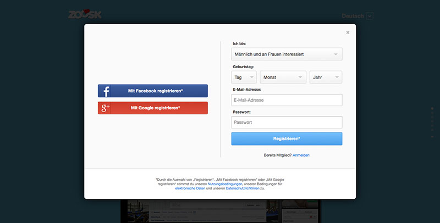Click the Deutsch language label
The height and width of the screenshot is (223, 440).
[x=353, y=16]
